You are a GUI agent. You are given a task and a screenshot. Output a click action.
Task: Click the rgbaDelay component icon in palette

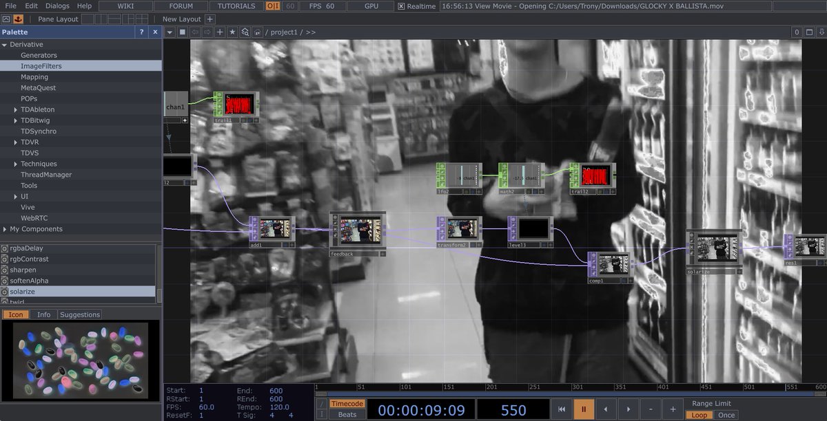5,248
